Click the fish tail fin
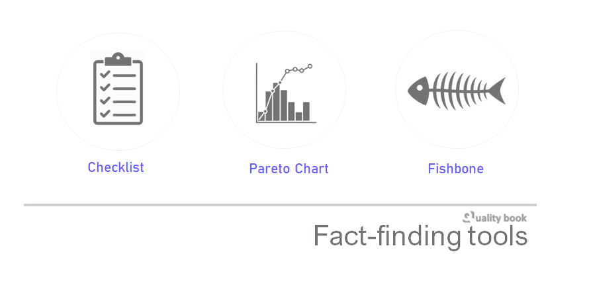589x287 pixels. tap(497, 90)
